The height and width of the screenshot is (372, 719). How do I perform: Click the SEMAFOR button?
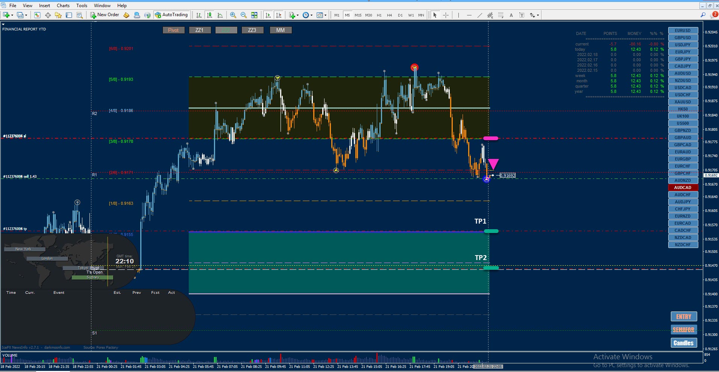click(684, 330)
